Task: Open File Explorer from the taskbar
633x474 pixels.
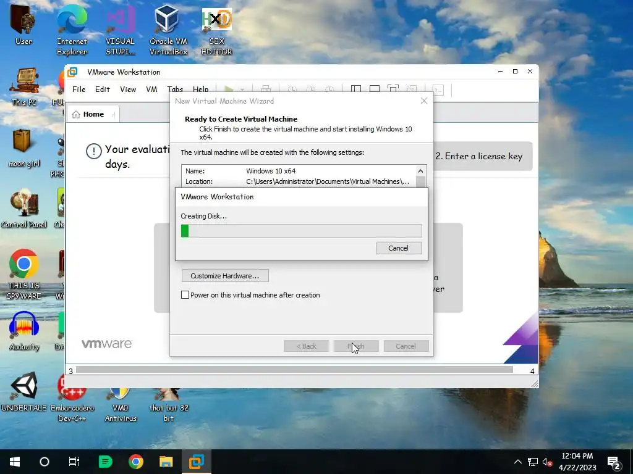Action: click(166, 462)
